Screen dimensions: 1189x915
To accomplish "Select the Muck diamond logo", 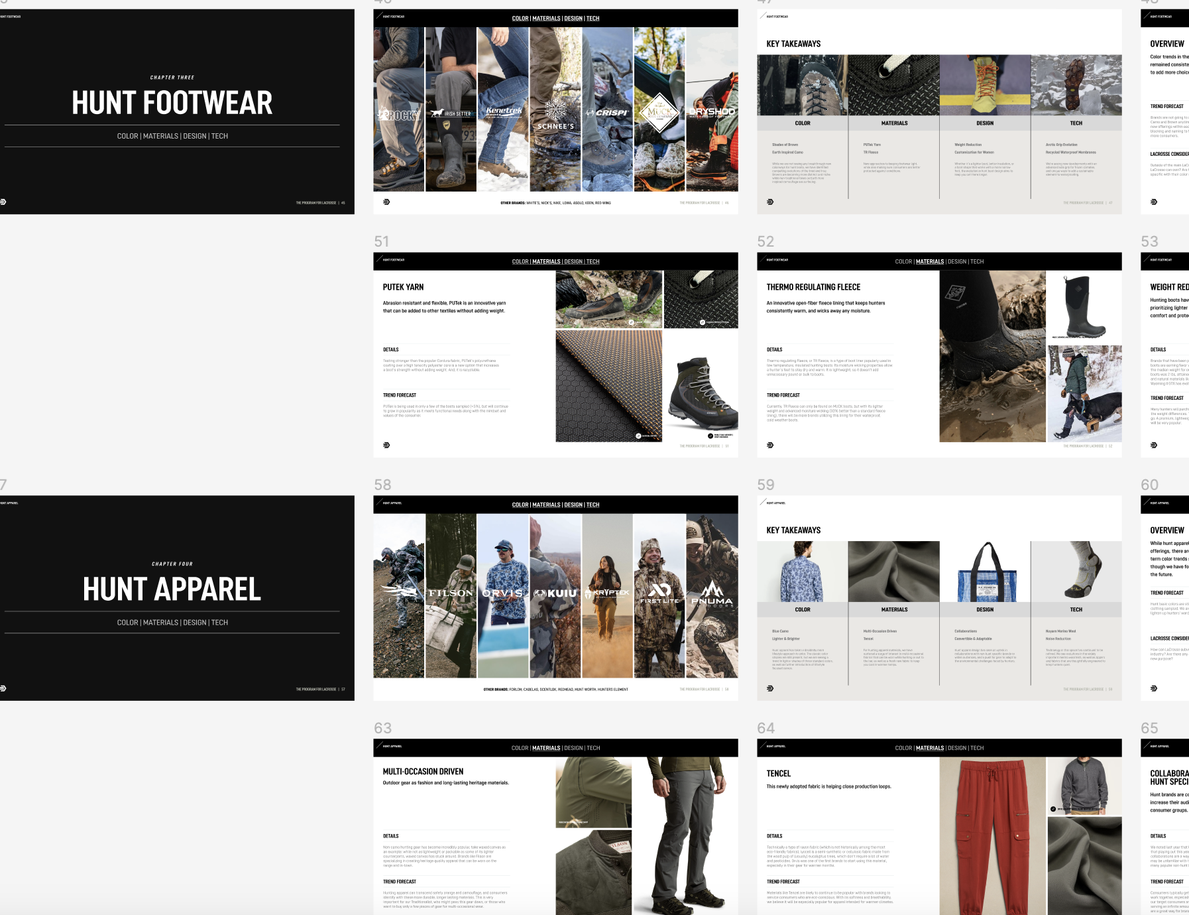I will coord(660,113).
